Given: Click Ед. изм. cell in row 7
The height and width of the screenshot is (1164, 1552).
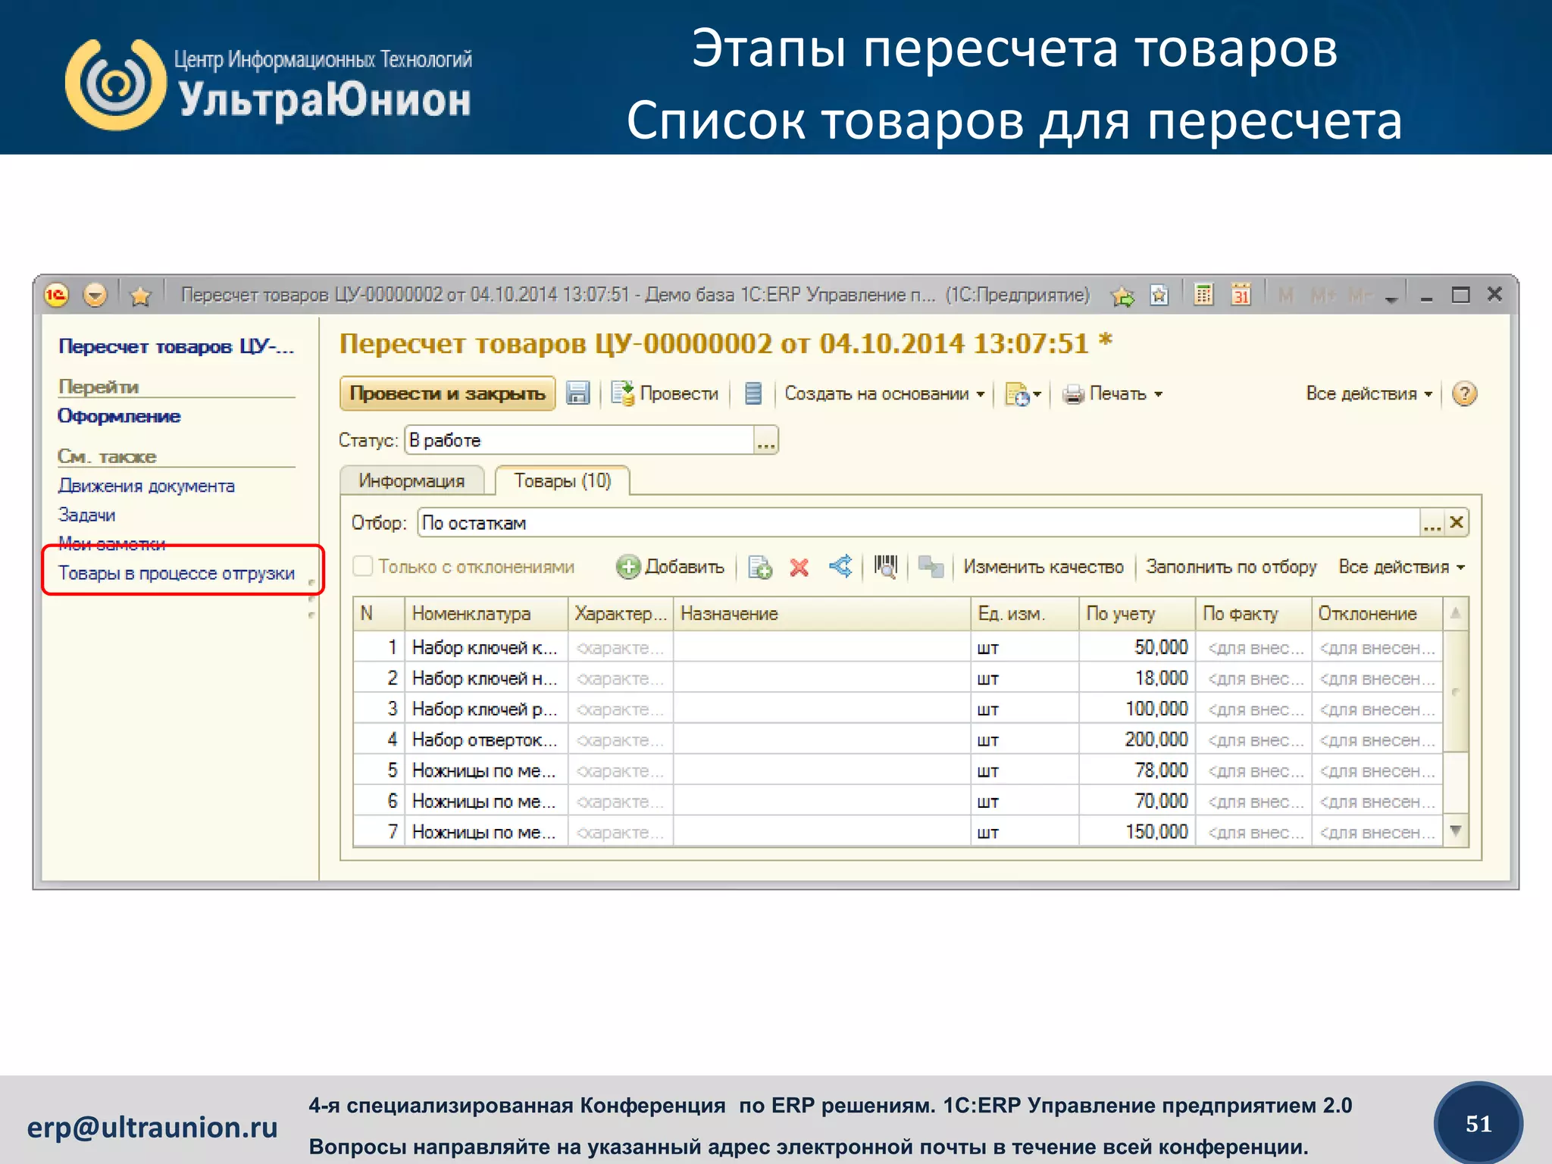Looking at the screenshot, I should pos(1025,832).
